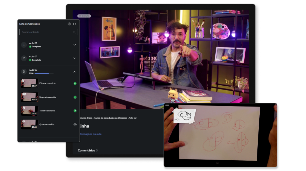Viewport: 306px width, 171px height.
Task: Toggle Primeiro exercício completed checkmark
Action: (x=75, y=84)
